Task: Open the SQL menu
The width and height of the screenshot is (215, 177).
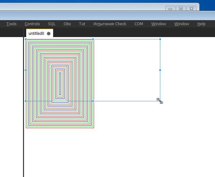Action: (52, 24)
